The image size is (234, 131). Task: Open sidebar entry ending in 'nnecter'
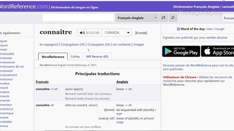click(5, 100)
